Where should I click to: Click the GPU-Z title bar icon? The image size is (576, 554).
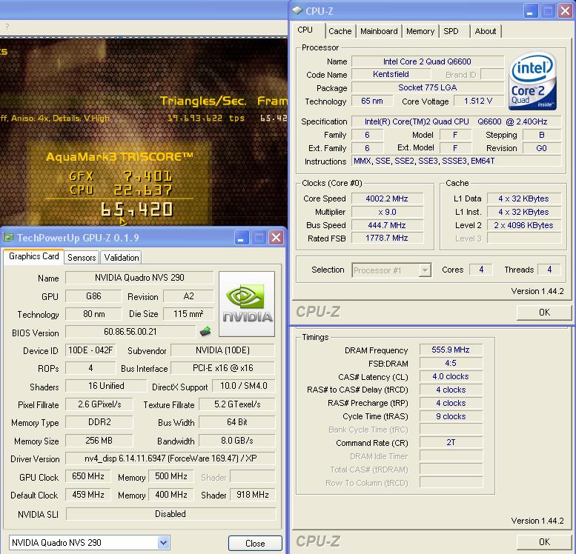click(x=8, y=238)
